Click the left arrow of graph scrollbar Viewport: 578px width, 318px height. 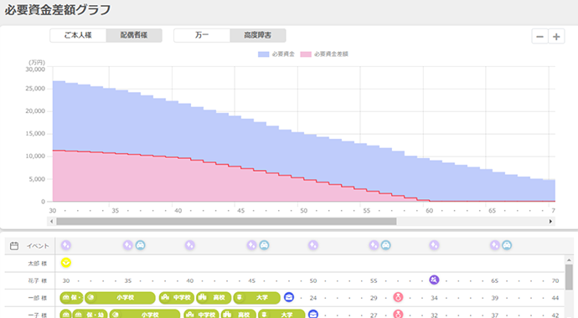tap(51, 221)
